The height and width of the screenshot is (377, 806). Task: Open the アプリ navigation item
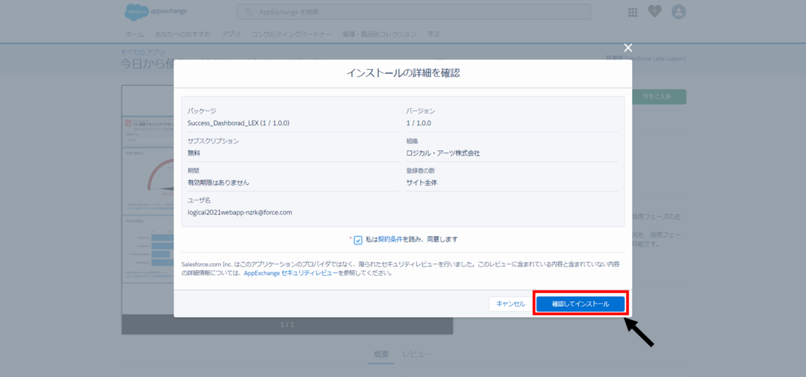point(230,34)
